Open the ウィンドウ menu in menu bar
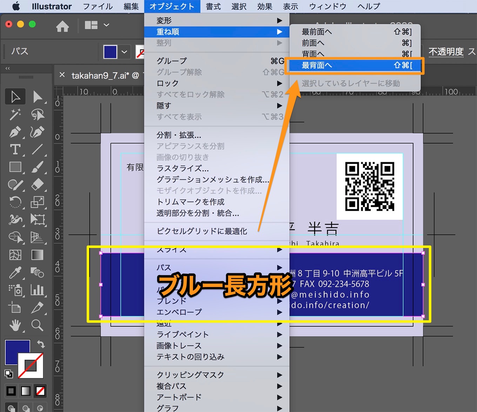Screen dimensions: 477x412 328,6
